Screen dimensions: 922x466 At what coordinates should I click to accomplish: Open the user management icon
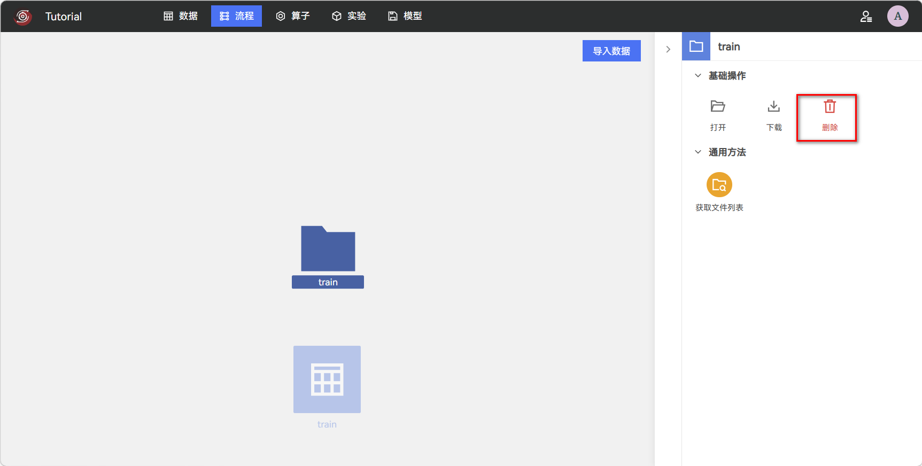point(866,17)
